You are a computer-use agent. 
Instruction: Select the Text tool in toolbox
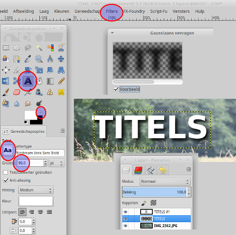28,81
